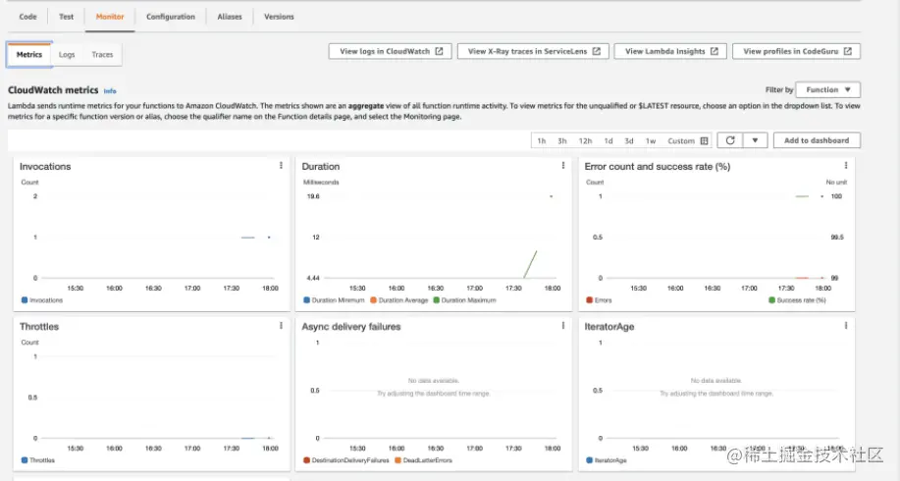Open Async delivery failures options menu
This screenshot has height=481, width=900.
click(563, 326)
